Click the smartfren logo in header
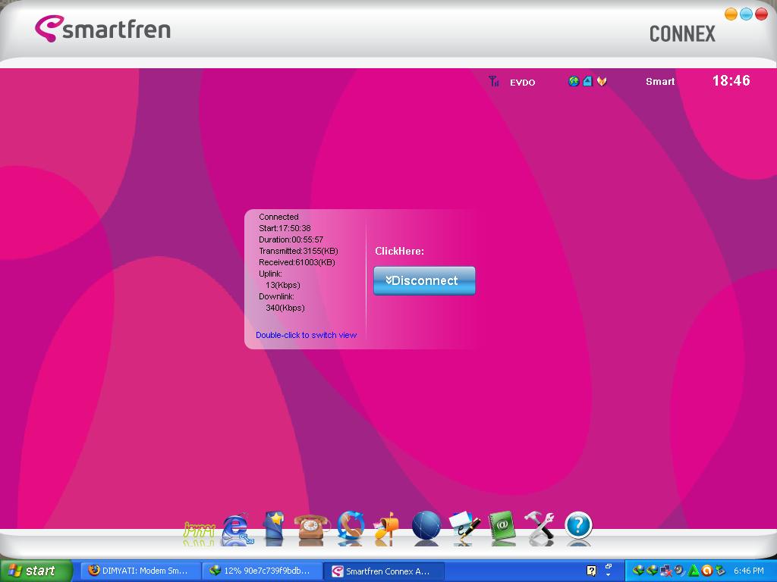 click(x=103, y=28)
